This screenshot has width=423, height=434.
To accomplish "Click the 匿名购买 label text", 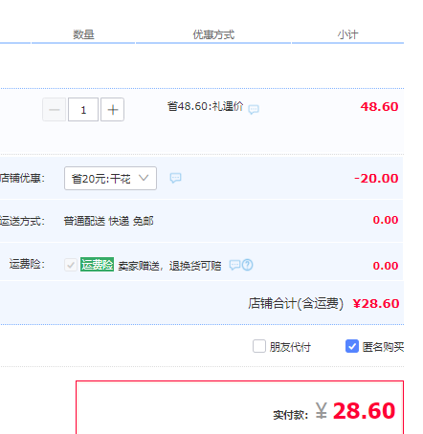I will click(x=383, y=347).
